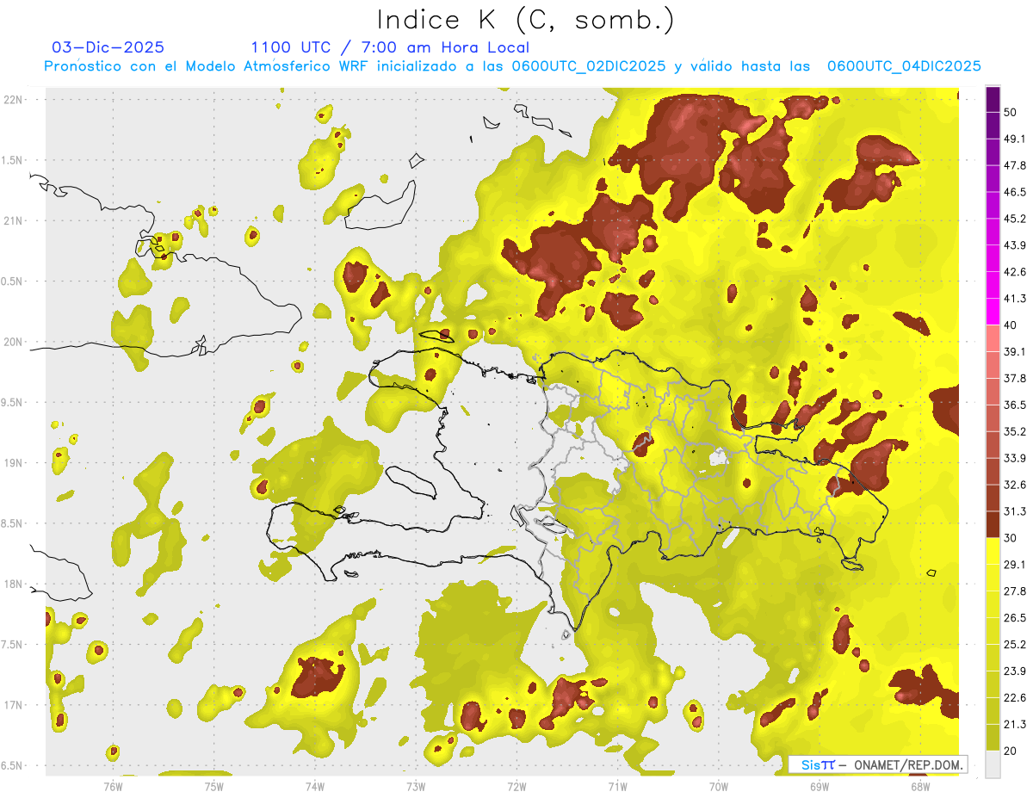The width and height of the screenshot is (1033, 798).
Task: Click the legend value "40"
Action: click(x=1011, y=325)
